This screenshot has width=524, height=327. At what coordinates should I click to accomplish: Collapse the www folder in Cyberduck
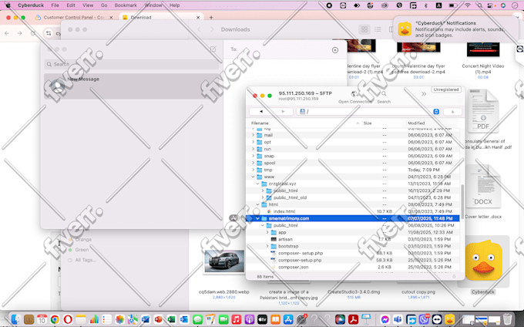tap(253, 177)
